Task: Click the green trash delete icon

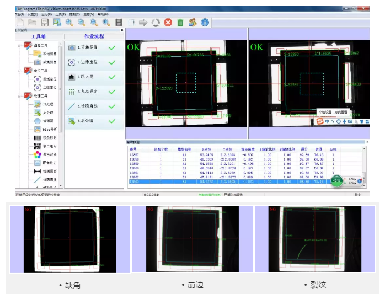Action: (180, 23)
